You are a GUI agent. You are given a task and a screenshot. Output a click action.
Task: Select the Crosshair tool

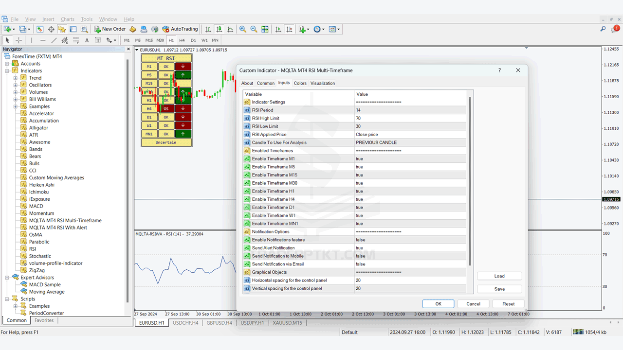pos(19,40)
